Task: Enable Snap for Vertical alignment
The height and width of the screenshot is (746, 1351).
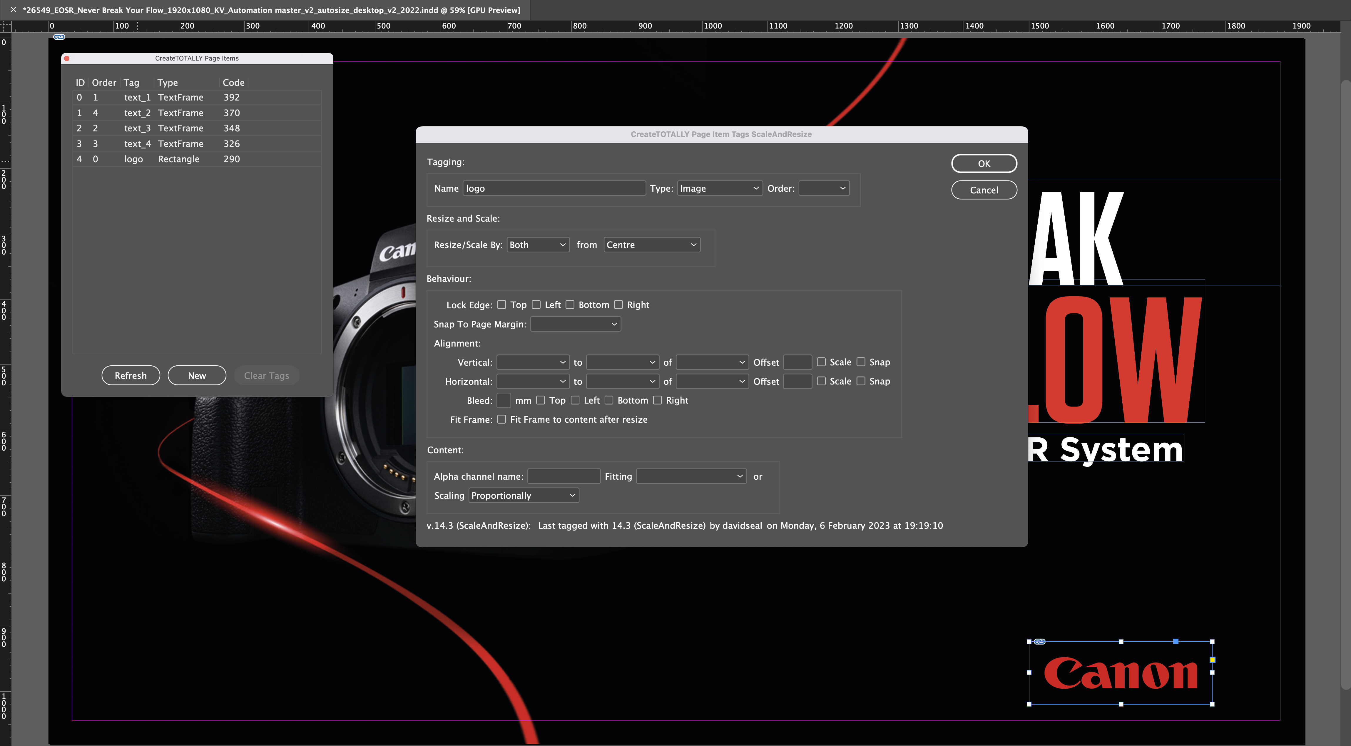Action: click(861, 362)
